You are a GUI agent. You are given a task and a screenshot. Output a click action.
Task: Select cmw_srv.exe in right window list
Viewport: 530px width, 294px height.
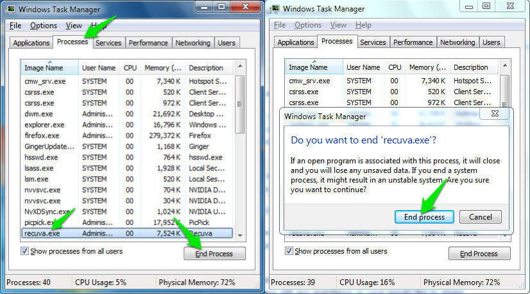(392, 81)
